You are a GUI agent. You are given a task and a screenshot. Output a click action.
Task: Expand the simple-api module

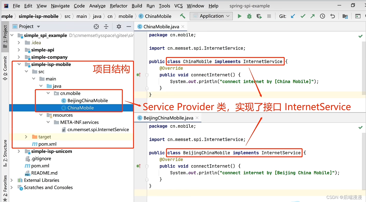pyautogui.click(x=19, y=50)
